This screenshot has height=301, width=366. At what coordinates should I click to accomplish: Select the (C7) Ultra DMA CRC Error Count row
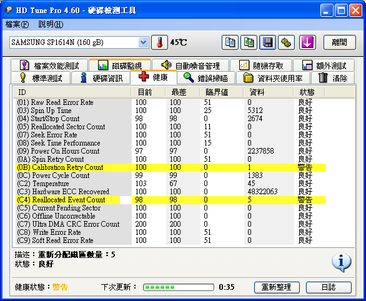tap(171, 224)
